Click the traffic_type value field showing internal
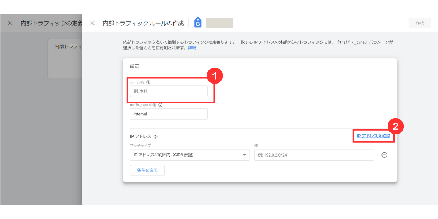The height and width of the screenshot is (219, 438). click(169, 114)
